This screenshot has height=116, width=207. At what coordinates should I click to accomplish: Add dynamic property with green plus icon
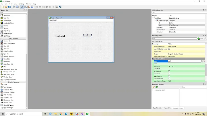[x=198, y=38]
